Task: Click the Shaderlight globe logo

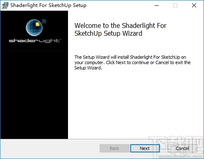Action: pos(36,28)
